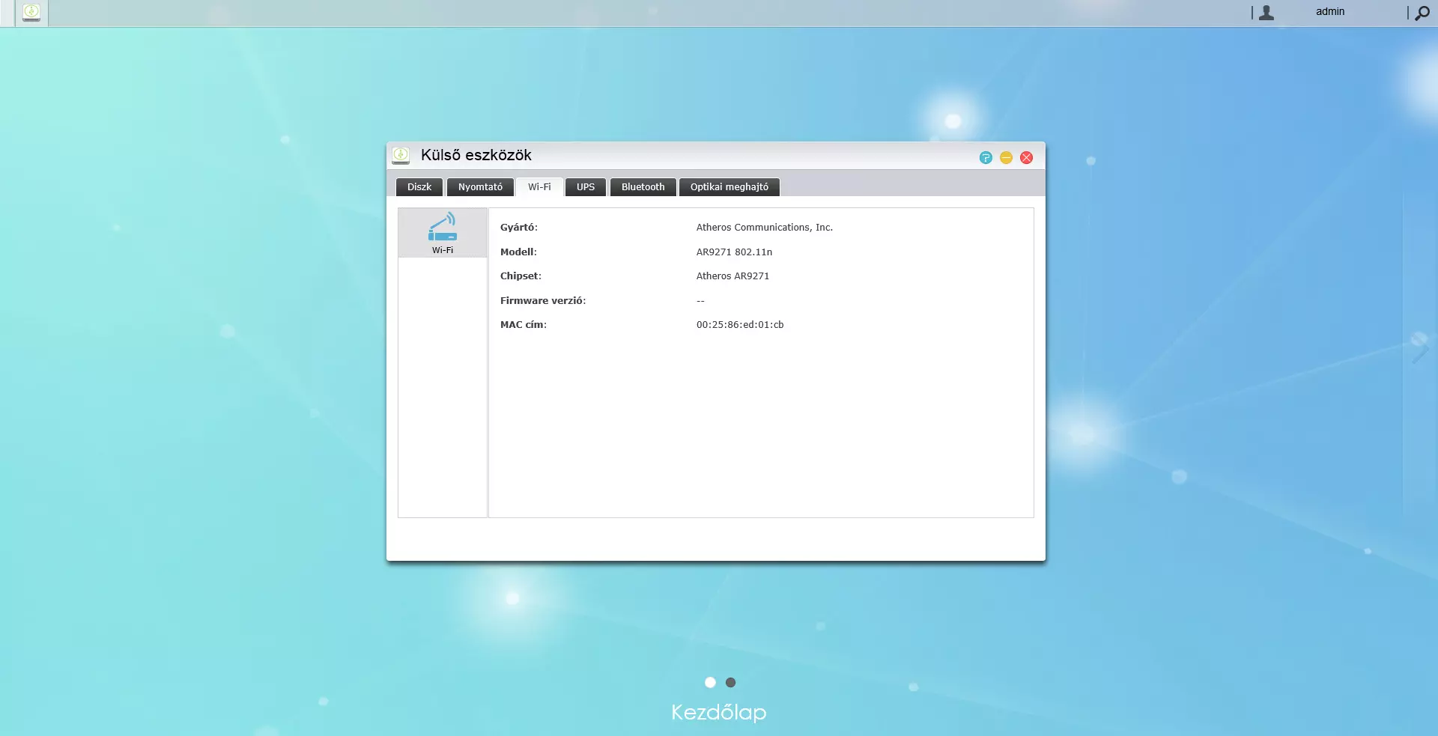Close the Külső eszközök window

tap(1027, 157)
